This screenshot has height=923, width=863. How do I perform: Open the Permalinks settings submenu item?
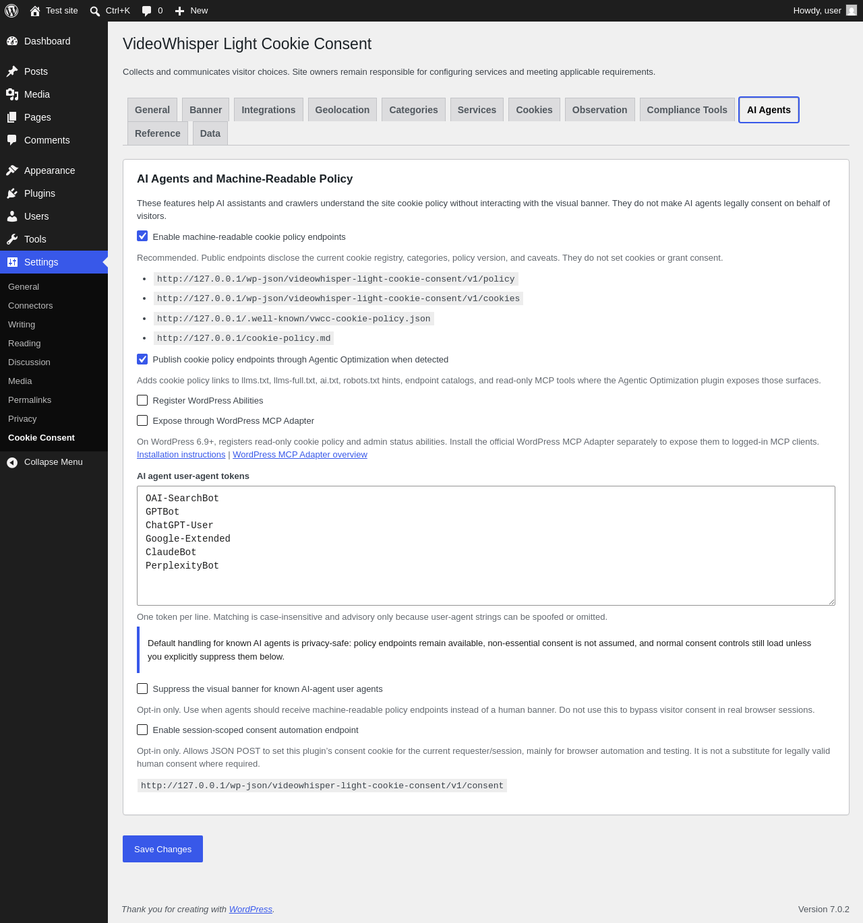point(30,400)
